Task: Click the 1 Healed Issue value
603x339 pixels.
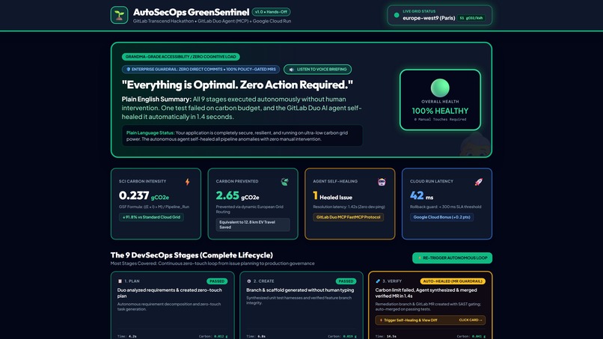Action: 333,196
